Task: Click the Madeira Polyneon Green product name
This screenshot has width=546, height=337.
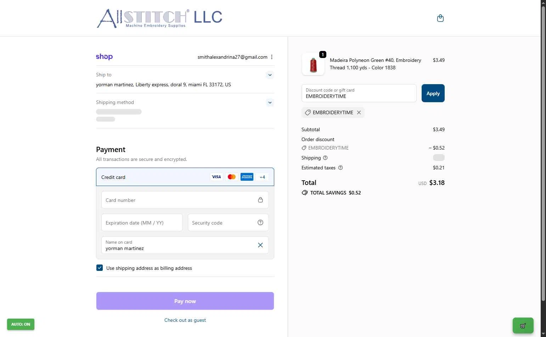Action: click(376, 64)
